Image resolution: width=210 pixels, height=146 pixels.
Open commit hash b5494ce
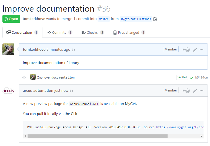click(201, 77)
